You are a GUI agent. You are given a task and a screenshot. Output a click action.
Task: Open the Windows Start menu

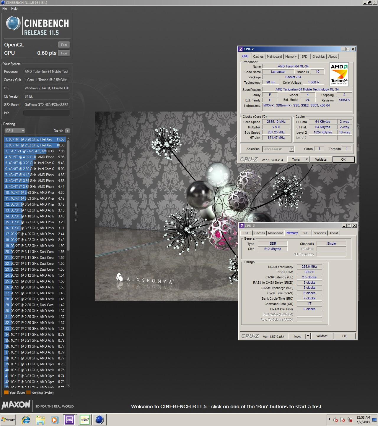[8, 419]
